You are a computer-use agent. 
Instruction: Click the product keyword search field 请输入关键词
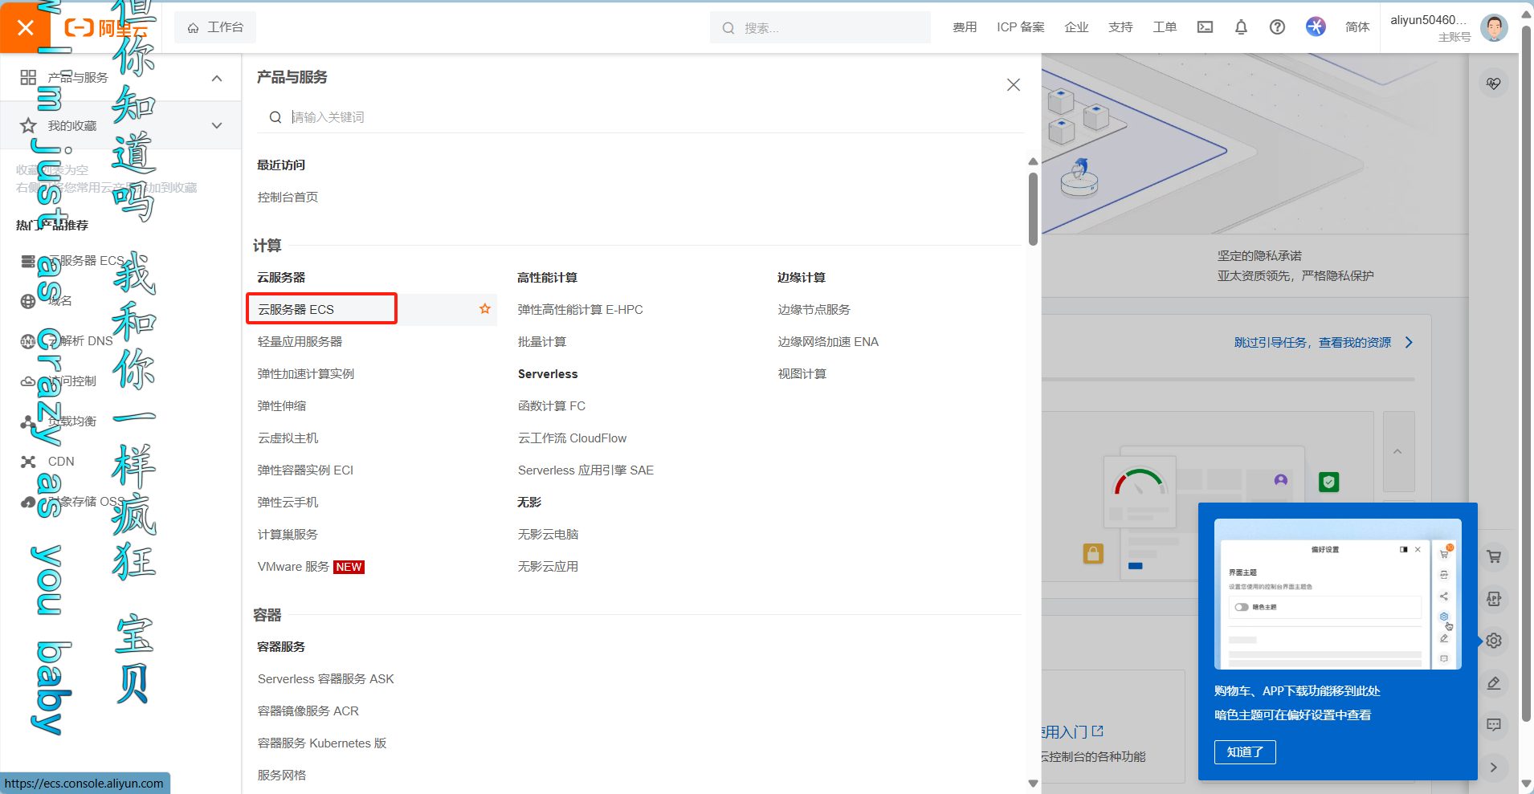click(x=641, y=117)
